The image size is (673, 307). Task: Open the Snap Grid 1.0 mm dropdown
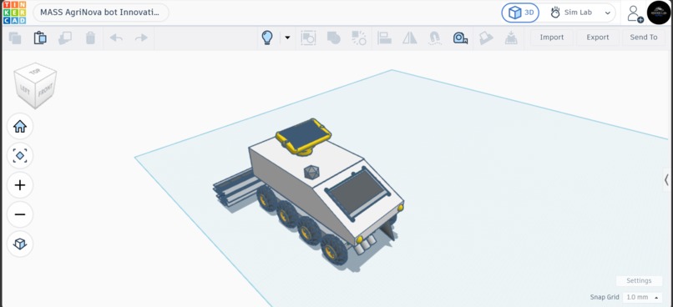pyautogui.click(x=642, y=297)
